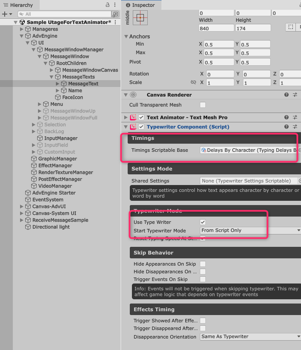This screenshot has height=350, width=301.
Task: Open object picker for Timings Scriptable Base
Action: click(x=300, y=150)
